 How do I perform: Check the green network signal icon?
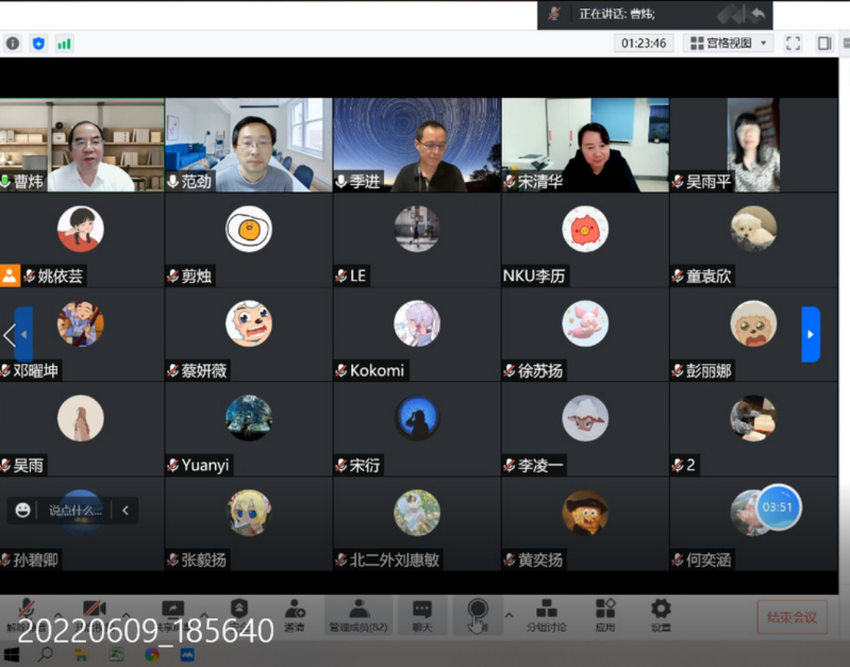[x=64, y=44]
